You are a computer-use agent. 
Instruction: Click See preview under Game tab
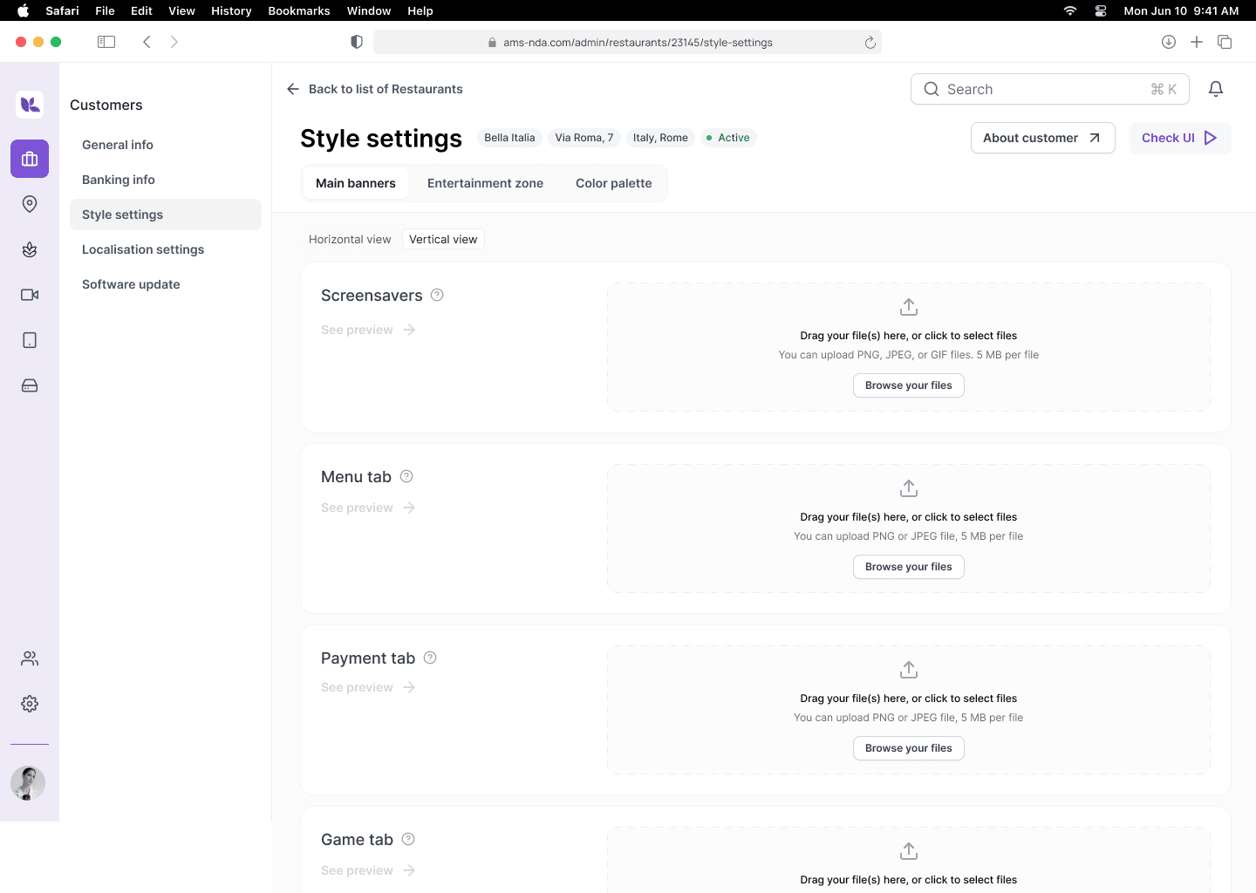coord(368,870)
